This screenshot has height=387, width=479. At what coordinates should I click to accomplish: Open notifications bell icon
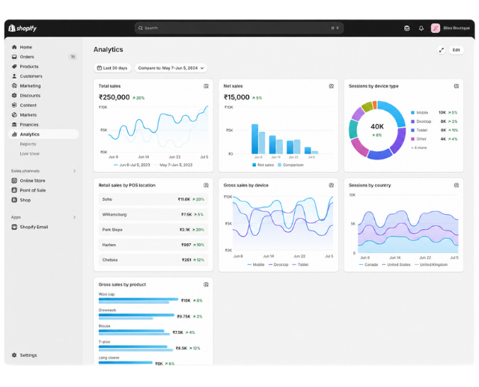point(421,28)
